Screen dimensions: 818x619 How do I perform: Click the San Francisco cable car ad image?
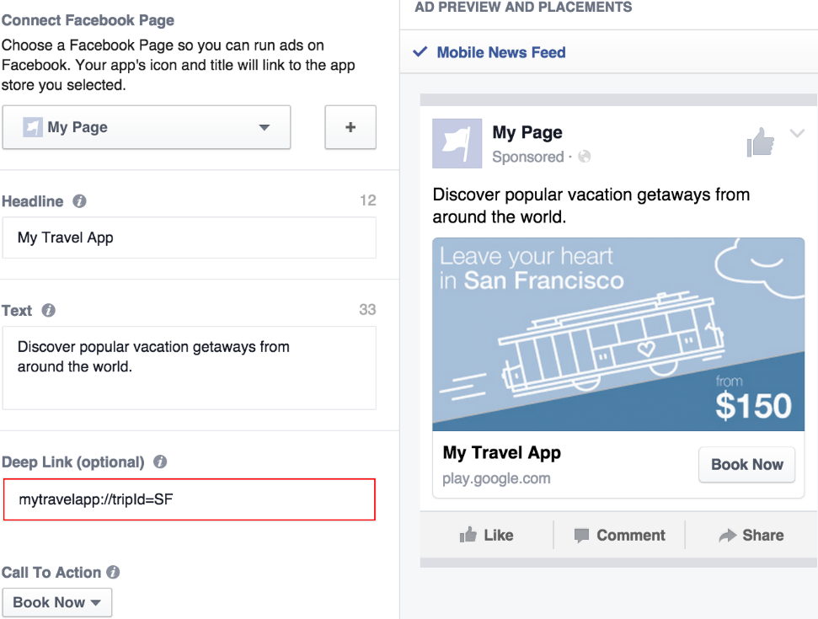[618, 334]
